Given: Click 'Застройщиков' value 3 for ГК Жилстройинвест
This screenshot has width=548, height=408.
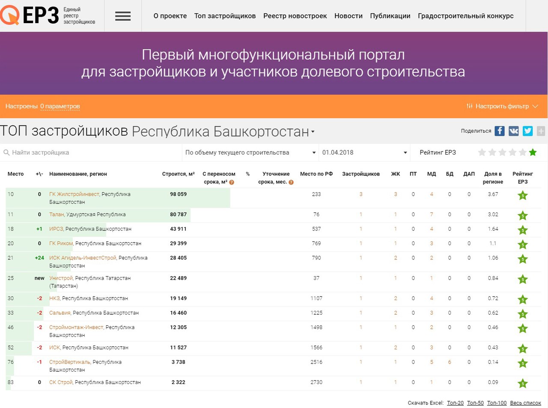Looking at the screenshot, I should [x=361, y=194].
